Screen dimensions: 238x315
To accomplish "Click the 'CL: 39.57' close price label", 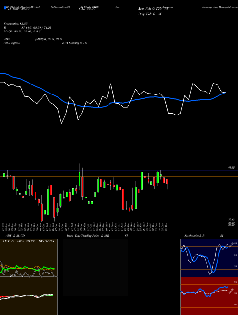I will click(x=88, y=9).
